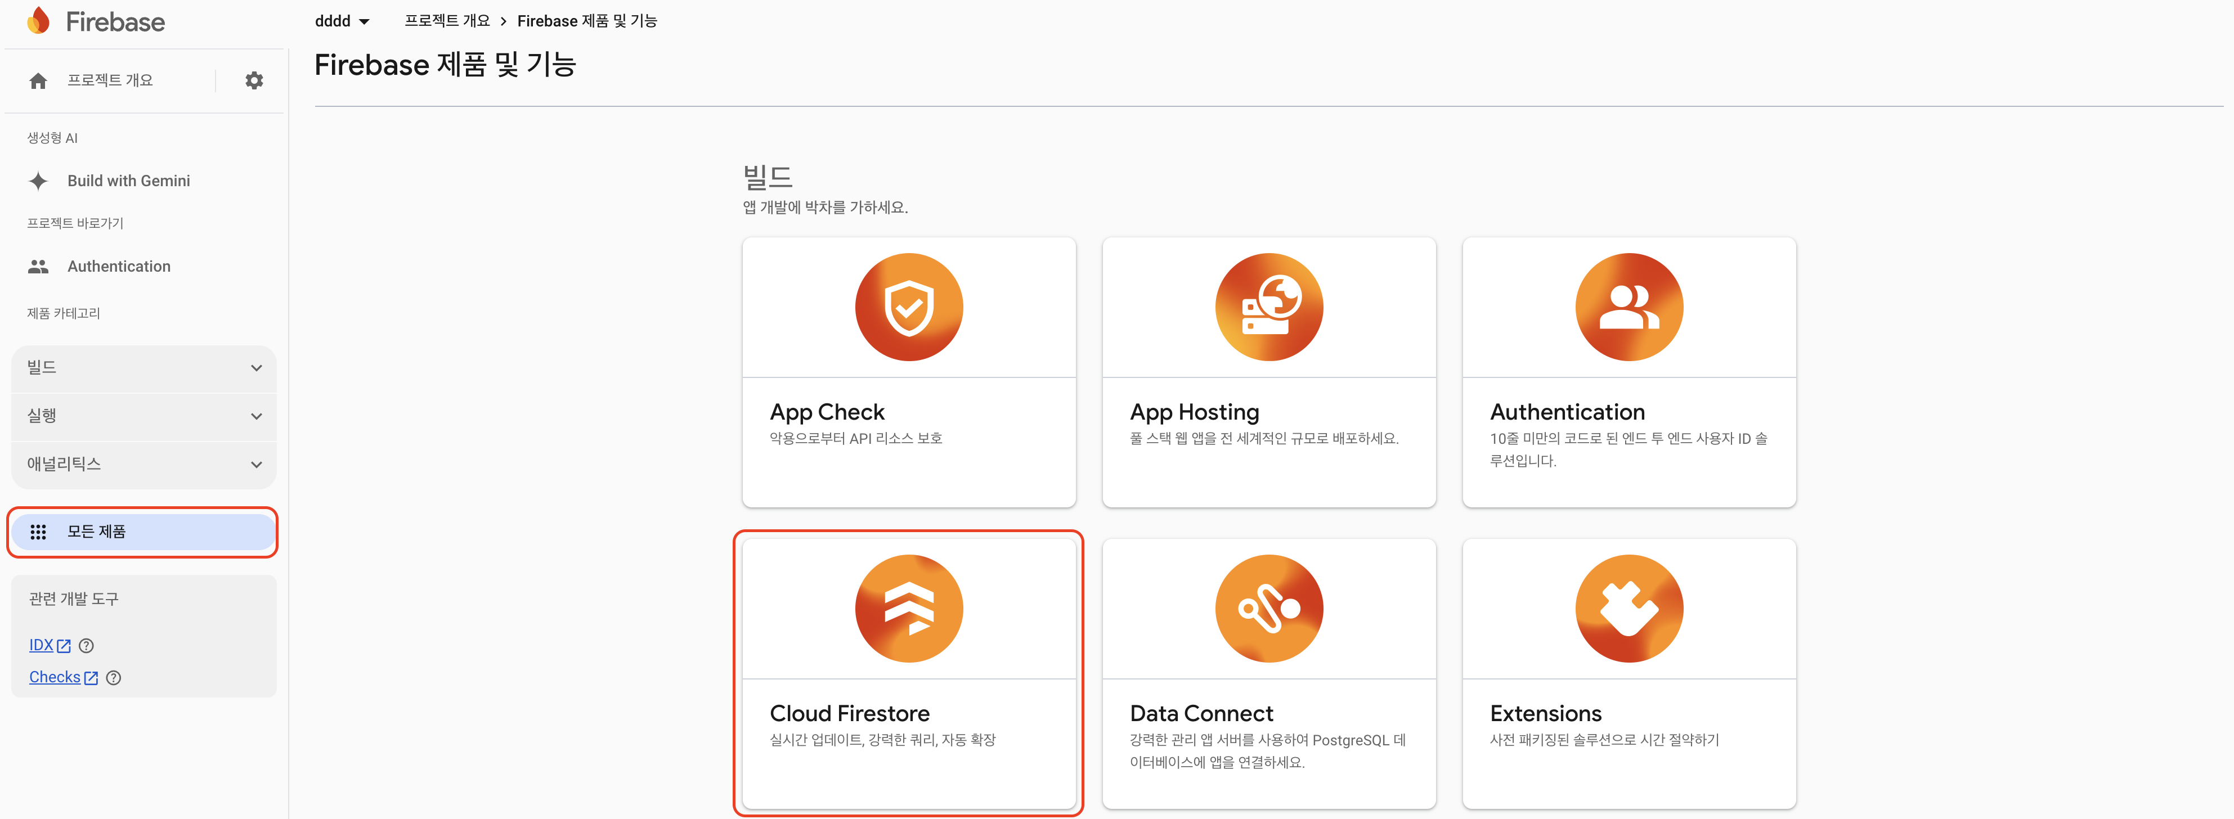
Task: Click the App Hosting globe icon
Action: coord(1269,307)
